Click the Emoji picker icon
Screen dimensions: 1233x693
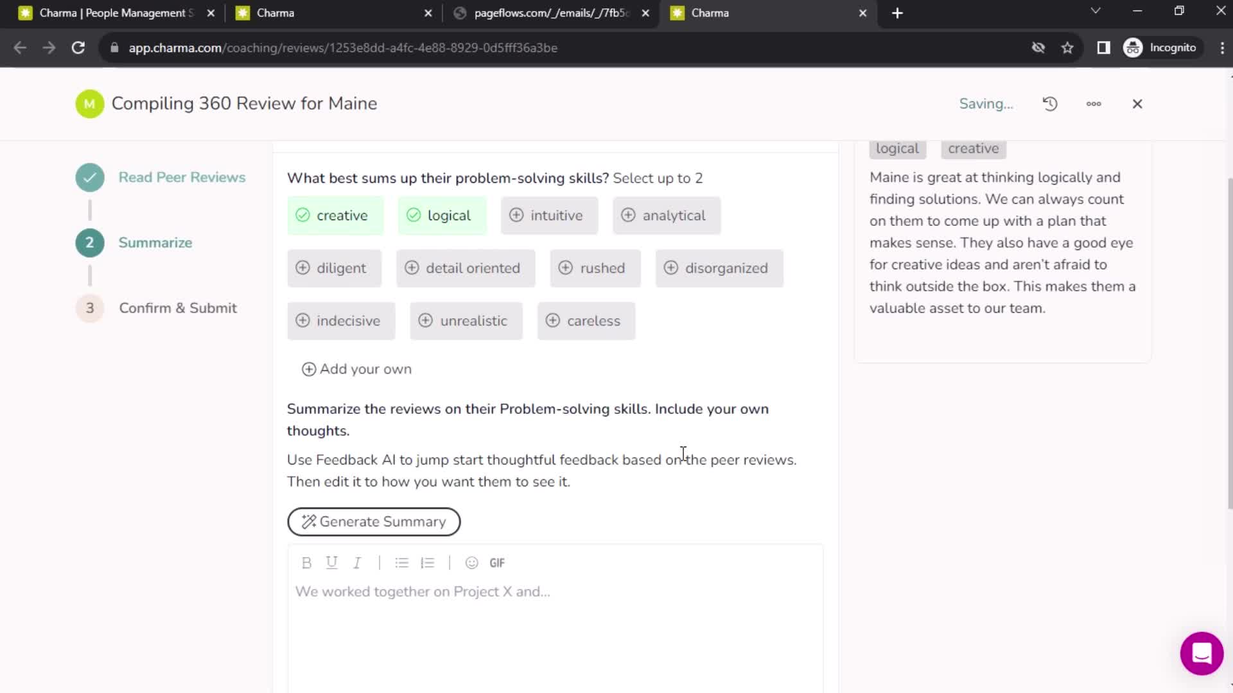pos(471,563)
